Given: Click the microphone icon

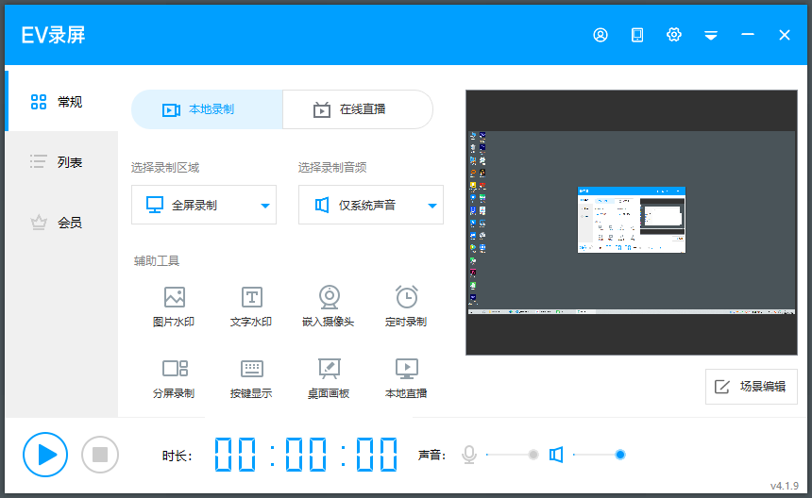Looking at the screenshot, I should 469,455.
